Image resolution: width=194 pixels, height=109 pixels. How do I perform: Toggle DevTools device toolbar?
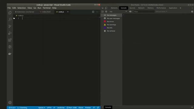[x=106, y=8]
